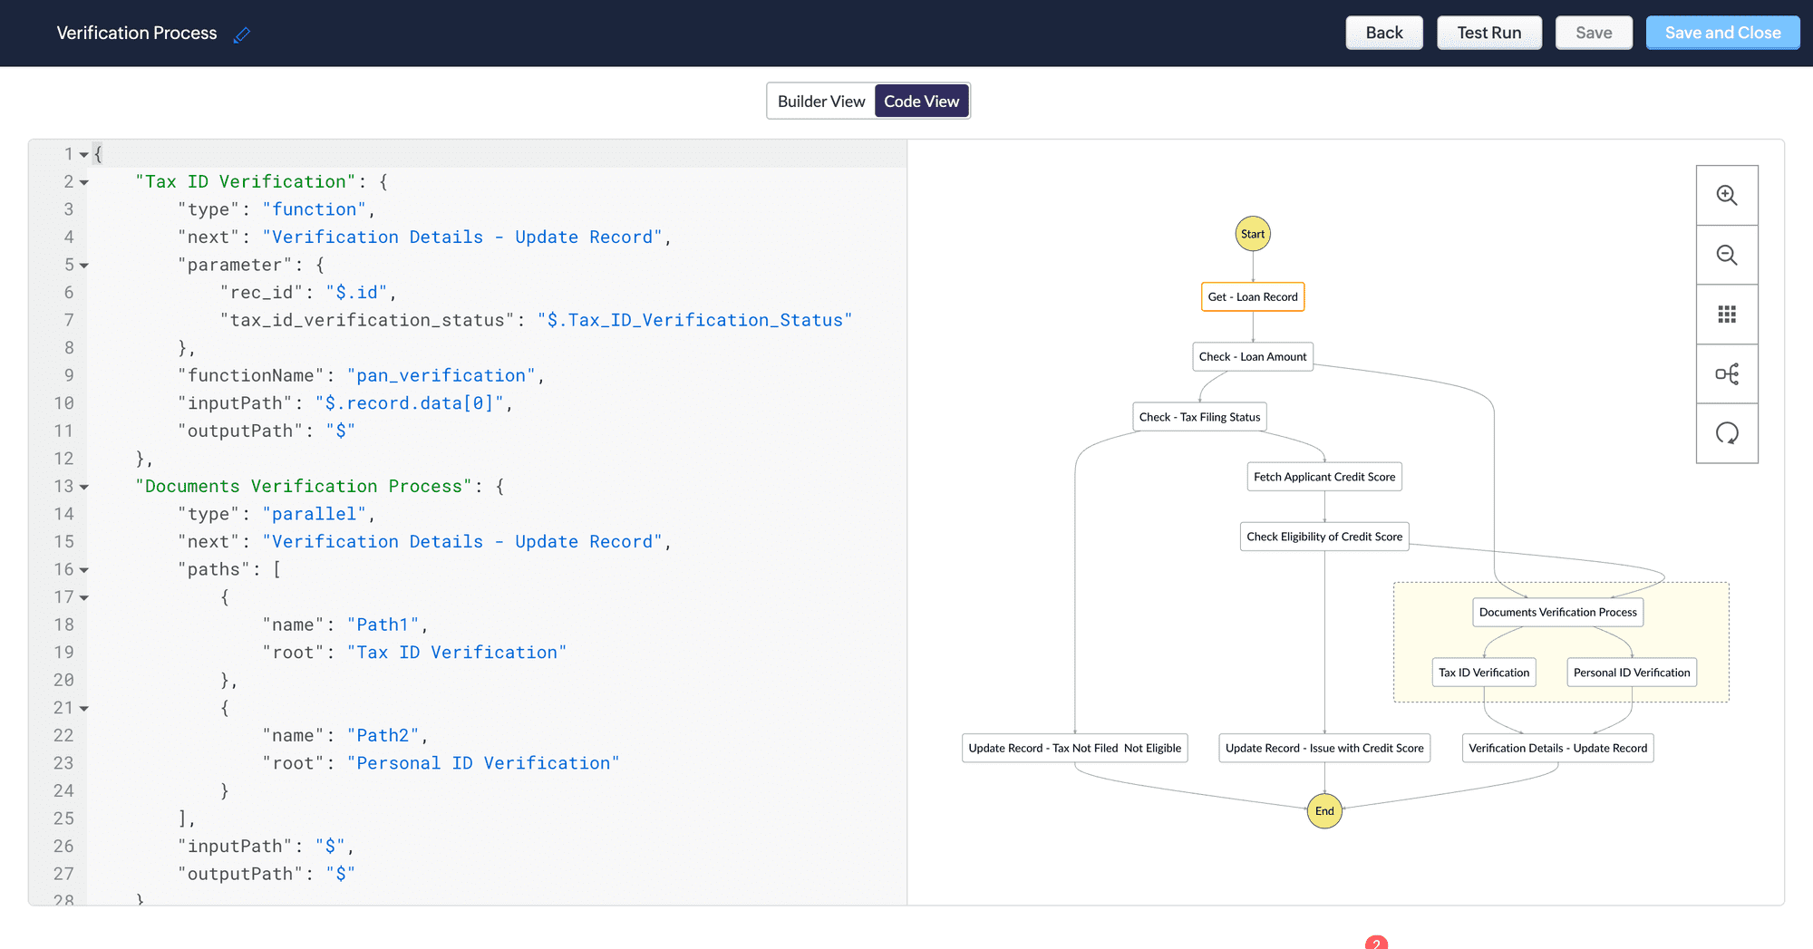1813x949 pixels.
Task: Select the Code View tab
Action: pos(921,102)
